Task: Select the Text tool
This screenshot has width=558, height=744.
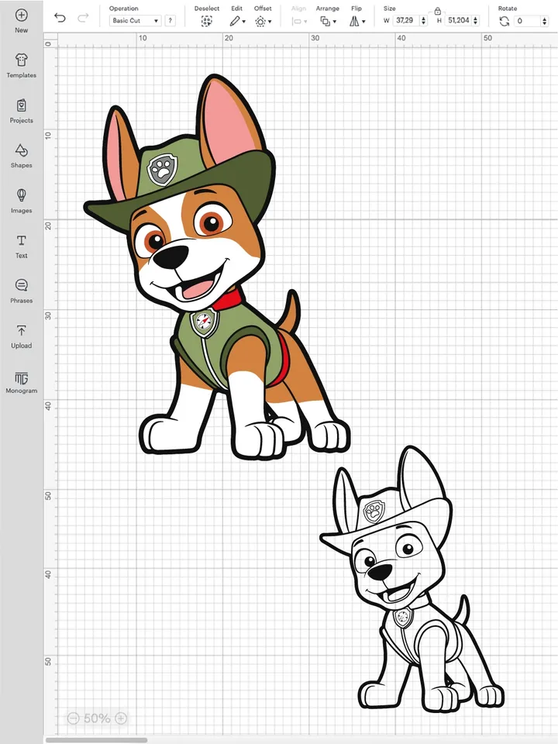Action: (x=21, y=245)
